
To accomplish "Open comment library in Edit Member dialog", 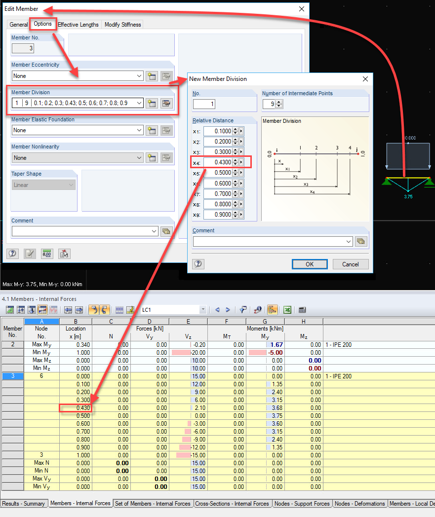I will 166,231.
